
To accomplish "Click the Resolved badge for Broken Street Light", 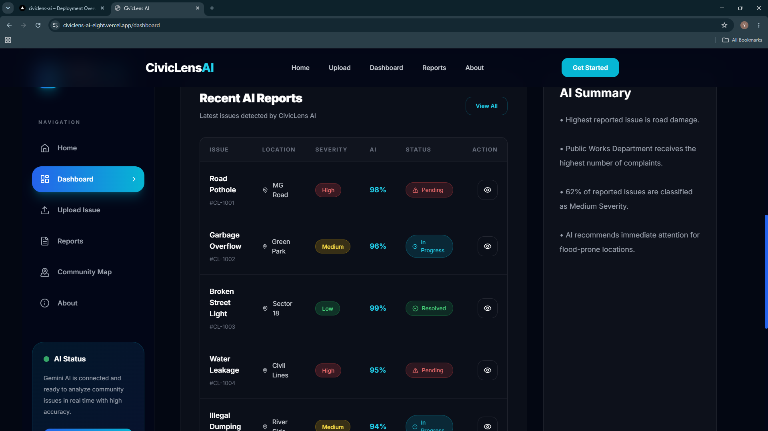I will [429, 308].
